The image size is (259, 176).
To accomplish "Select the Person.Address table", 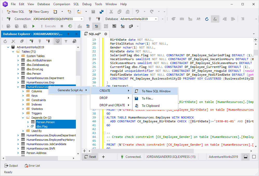I will point(36,153).
